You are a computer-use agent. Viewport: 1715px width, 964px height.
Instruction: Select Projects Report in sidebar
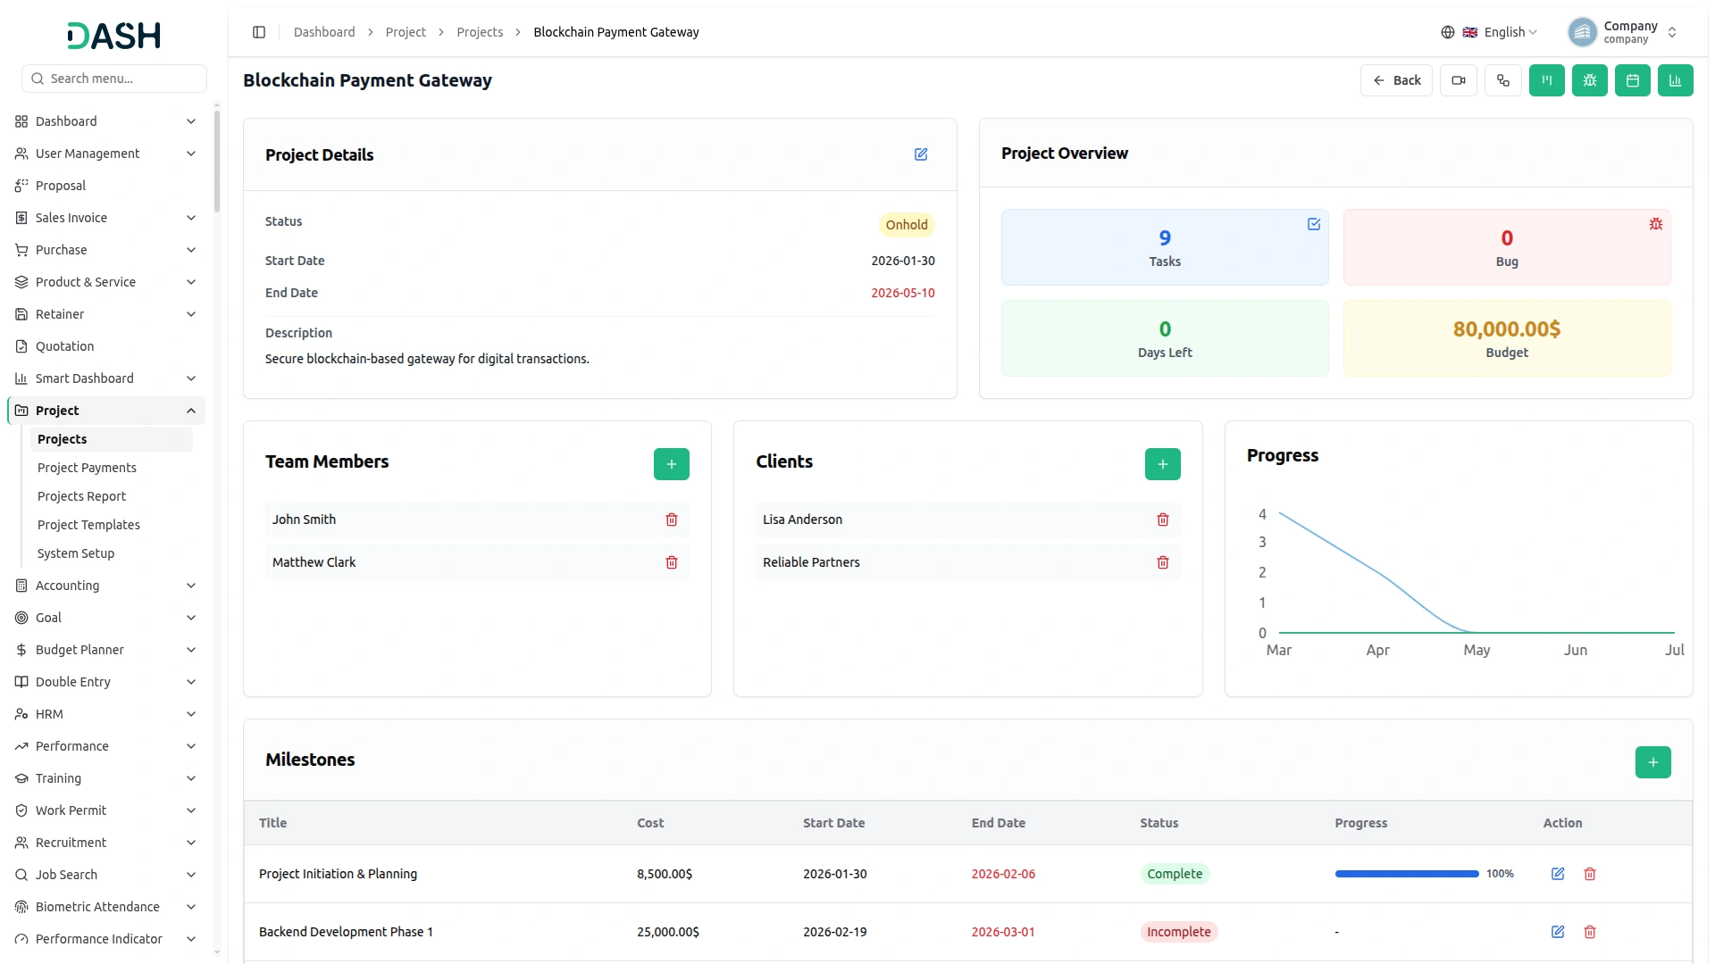[x=81, y=496]
